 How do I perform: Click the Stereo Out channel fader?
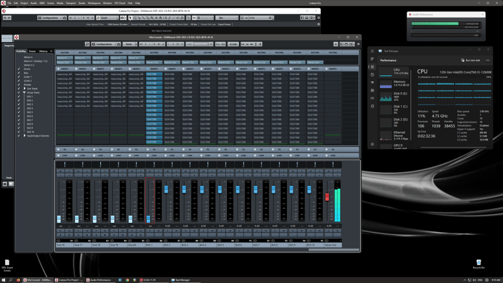click(327, 196)
